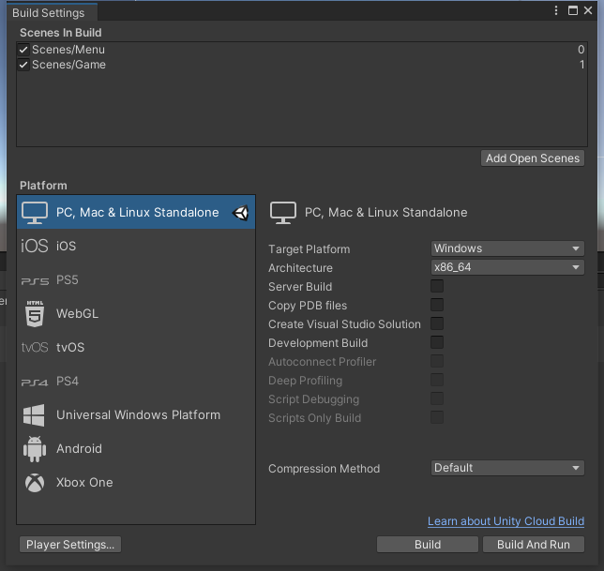Click the Android robot icon

[x=35, y=449]
